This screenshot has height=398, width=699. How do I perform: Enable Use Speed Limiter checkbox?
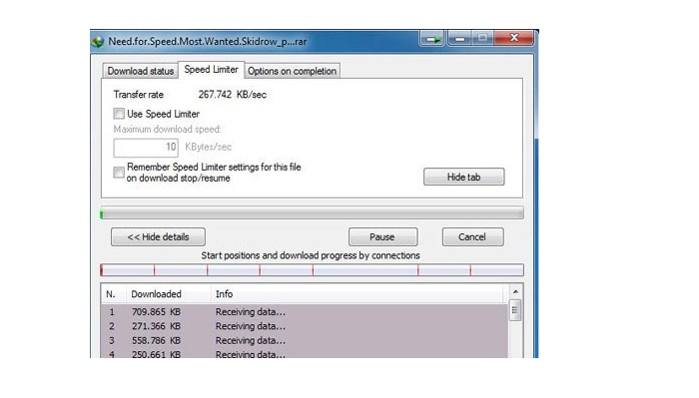pos(119,114)
